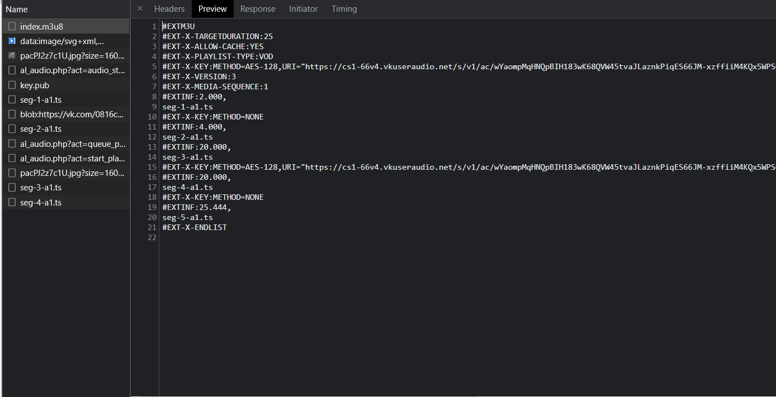Click the file icon beside key.pub
The width and height of the screenshot is (776, 397).
coord(12,85)
